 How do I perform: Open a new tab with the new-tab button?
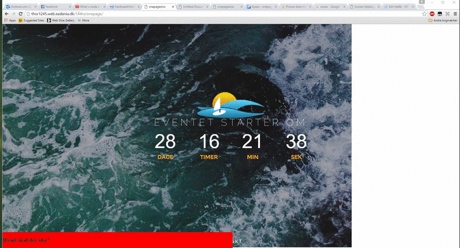click(421, 7)
